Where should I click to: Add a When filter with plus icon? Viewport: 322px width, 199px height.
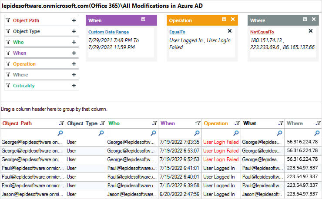[x=74, y=53]
